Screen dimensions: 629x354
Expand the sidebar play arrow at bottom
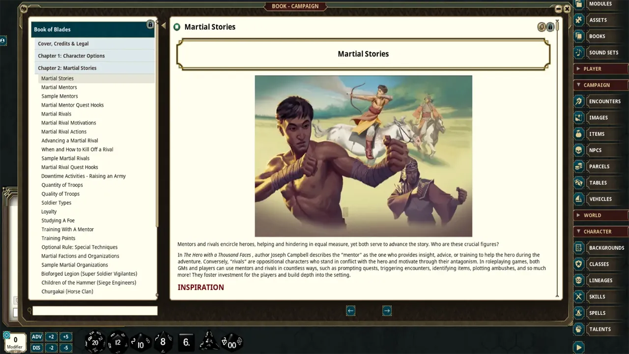tap(579, 347)
